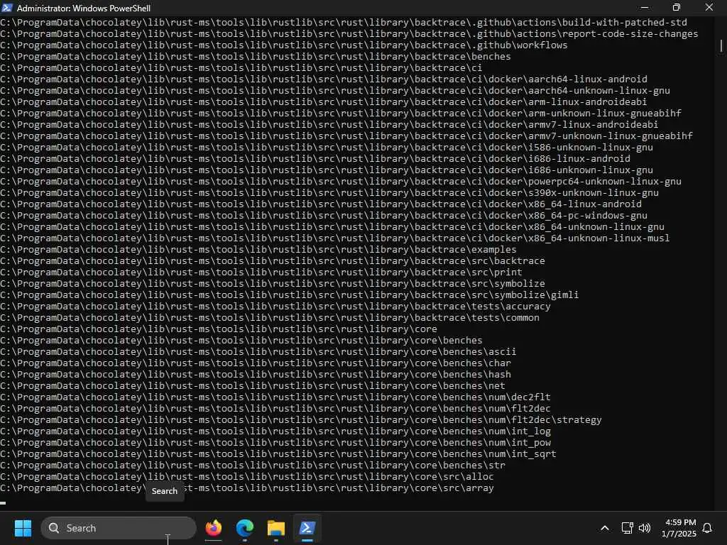
Task: Click the line ending in arm-unknown-linux-gnueabihf
Action: point(341,113)
